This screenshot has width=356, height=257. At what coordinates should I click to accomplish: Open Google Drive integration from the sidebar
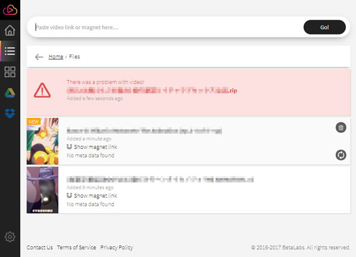point(10,93)
